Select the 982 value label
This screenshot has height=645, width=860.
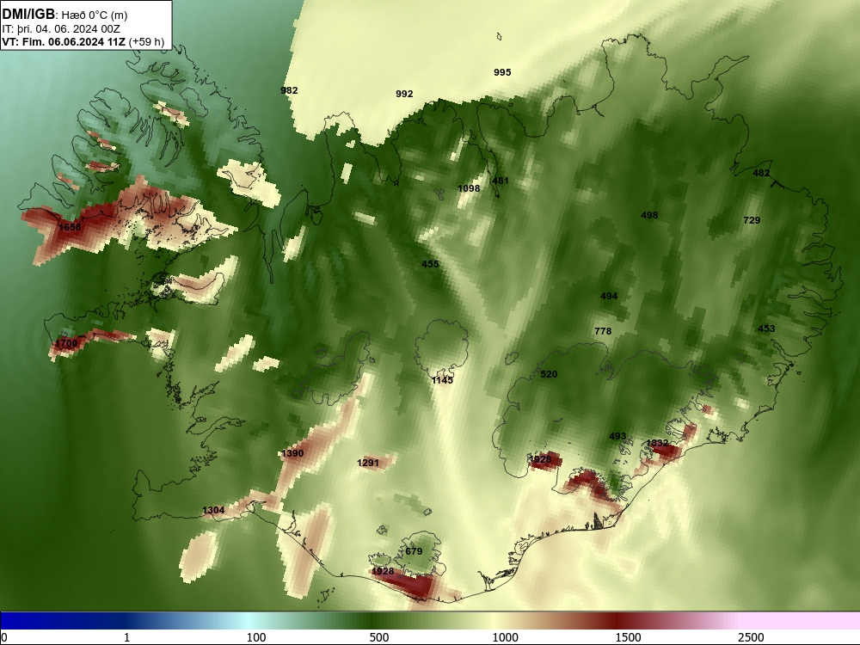(289, 90)
